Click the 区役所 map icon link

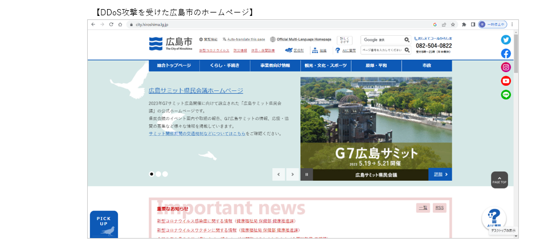click(294, 51)
